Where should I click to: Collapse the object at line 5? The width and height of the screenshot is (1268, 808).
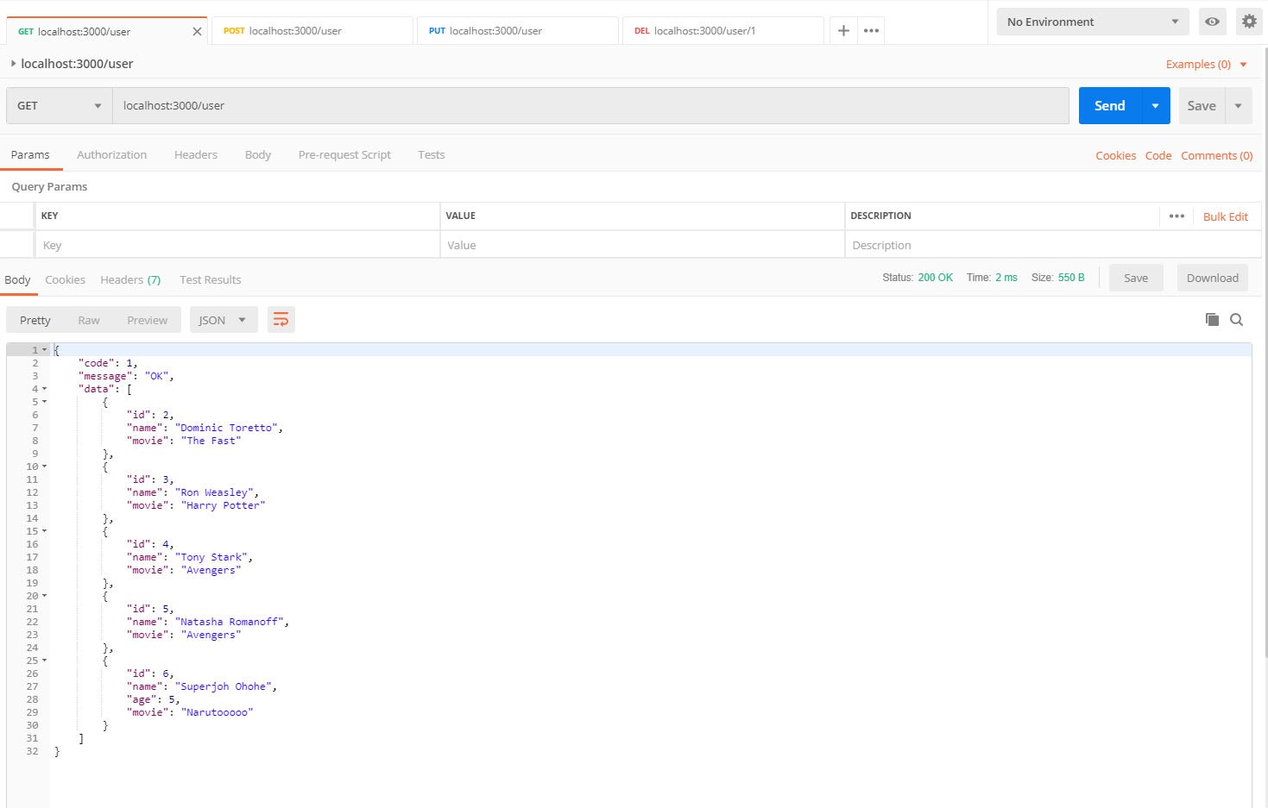click(x=45, y=402)
